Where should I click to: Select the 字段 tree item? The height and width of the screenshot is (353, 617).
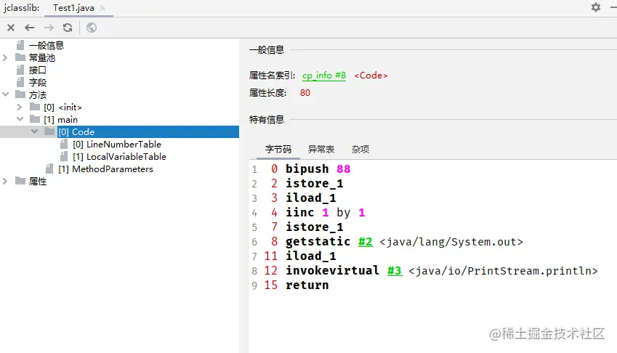tap(38, 83)
